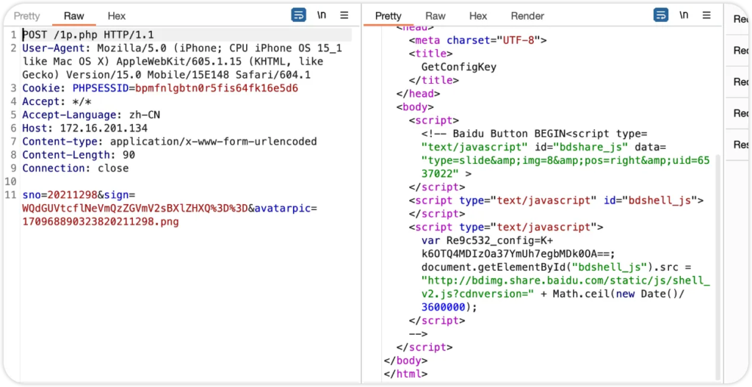The image size is (752, 387).
Task: Click the GetConfigKey title text in response
Action: pos(459,67)
